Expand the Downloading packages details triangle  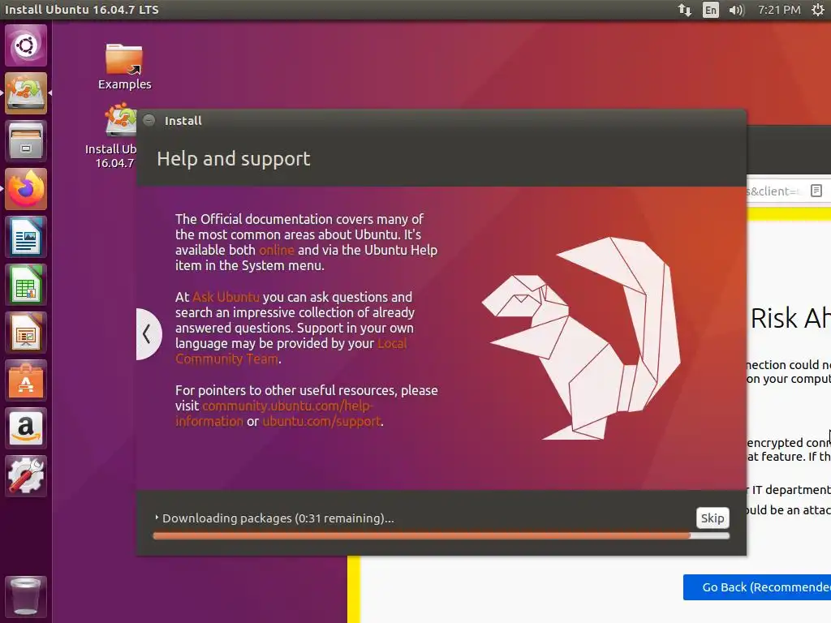point(157,518)
